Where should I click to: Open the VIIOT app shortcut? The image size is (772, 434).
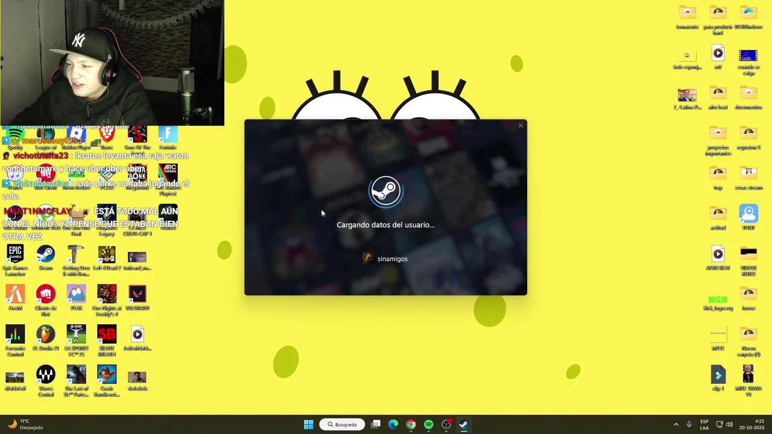(x=748, y=218)
